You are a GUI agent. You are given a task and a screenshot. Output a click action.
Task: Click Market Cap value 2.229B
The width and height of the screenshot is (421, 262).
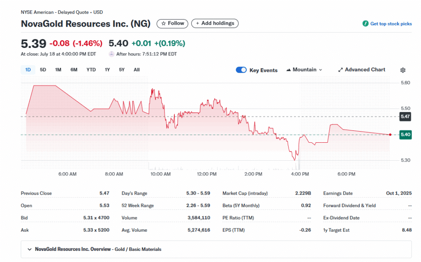(303, 193)
